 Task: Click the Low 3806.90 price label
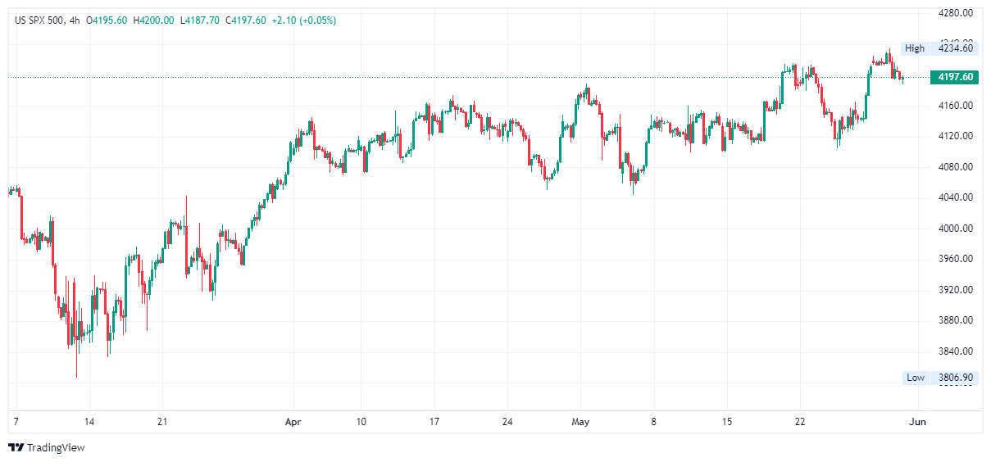click(955, 378)
